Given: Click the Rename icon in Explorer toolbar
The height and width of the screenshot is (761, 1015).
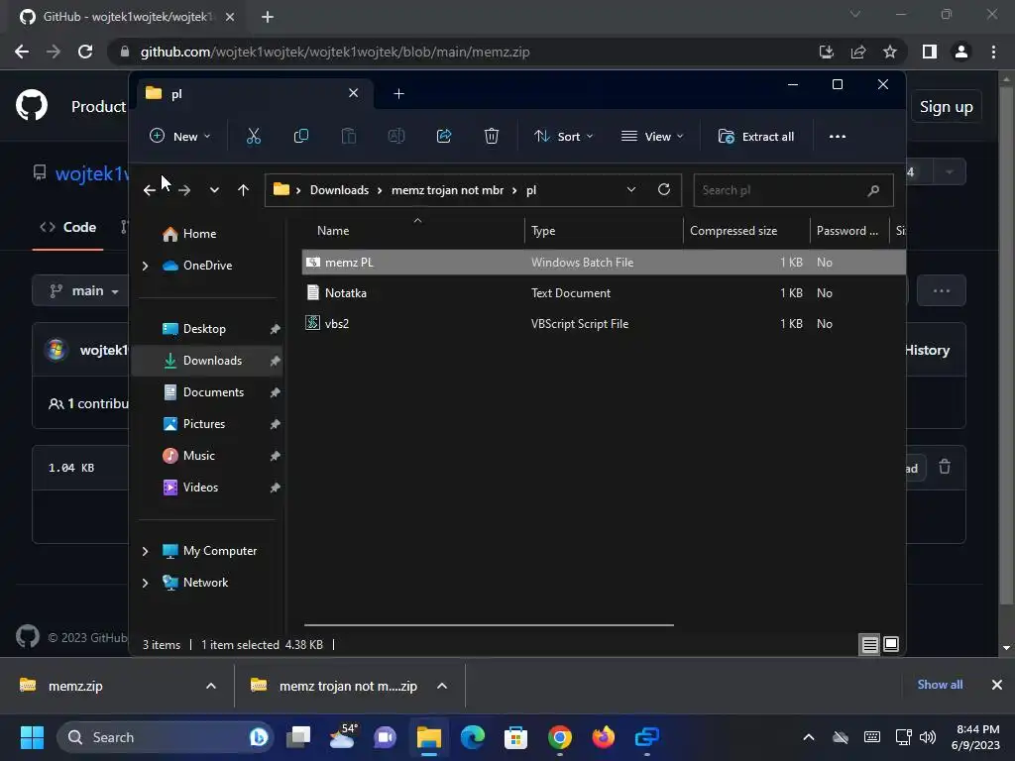Looking at the screenshot, I should (x=396, y=137).
